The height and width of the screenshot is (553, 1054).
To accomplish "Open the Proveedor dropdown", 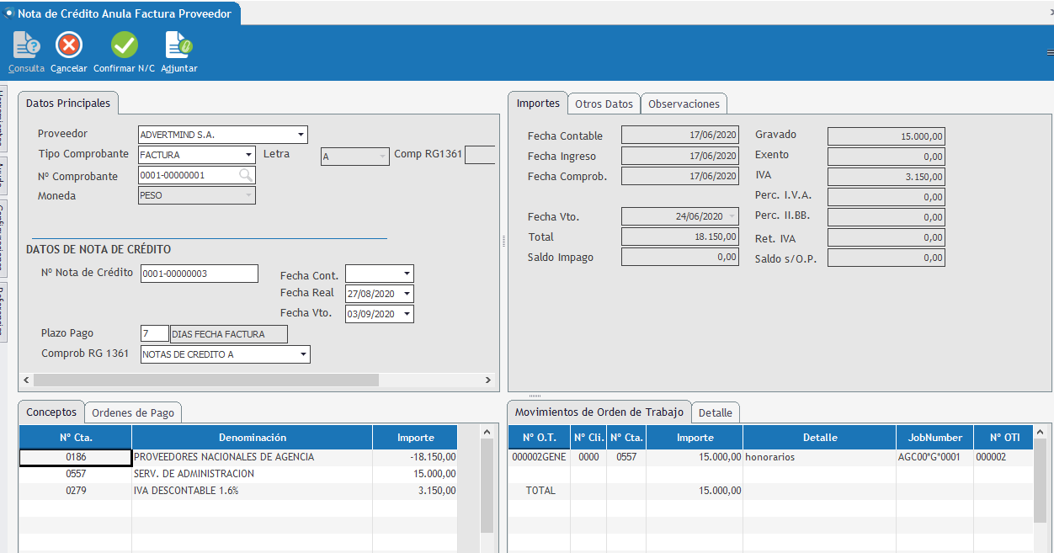I will pos(301,135).
